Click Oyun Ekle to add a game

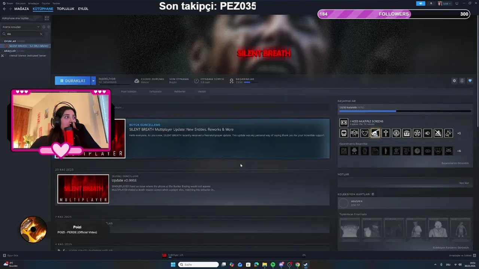click(x=10, y=256)
